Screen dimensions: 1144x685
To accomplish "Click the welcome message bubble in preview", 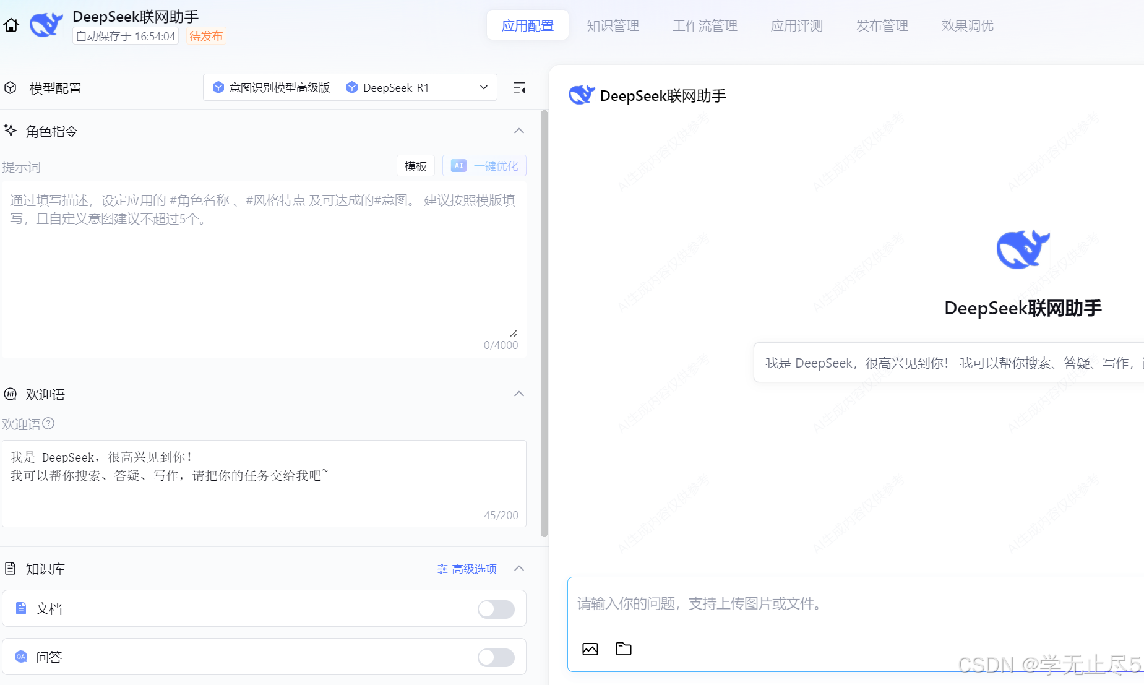I will tap(949, 363).
